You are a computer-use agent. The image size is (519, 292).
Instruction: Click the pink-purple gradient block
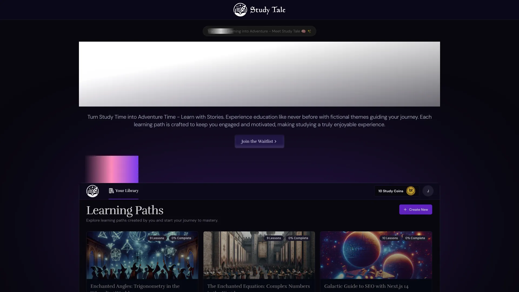112,169
